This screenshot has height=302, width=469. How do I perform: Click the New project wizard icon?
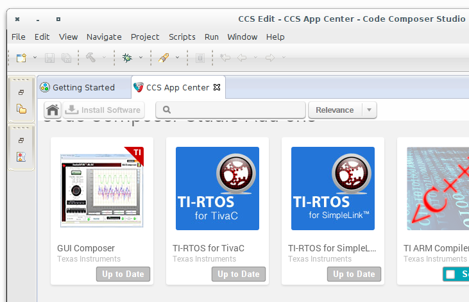(21, 58)
